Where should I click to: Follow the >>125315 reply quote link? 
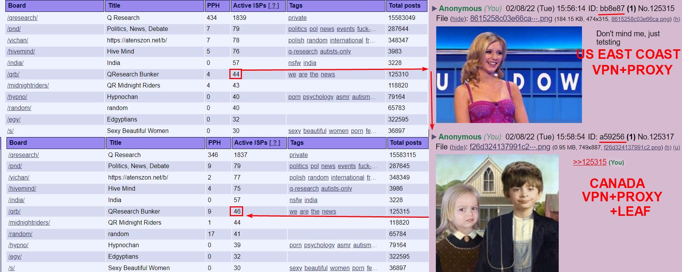[x=590, y=162]
